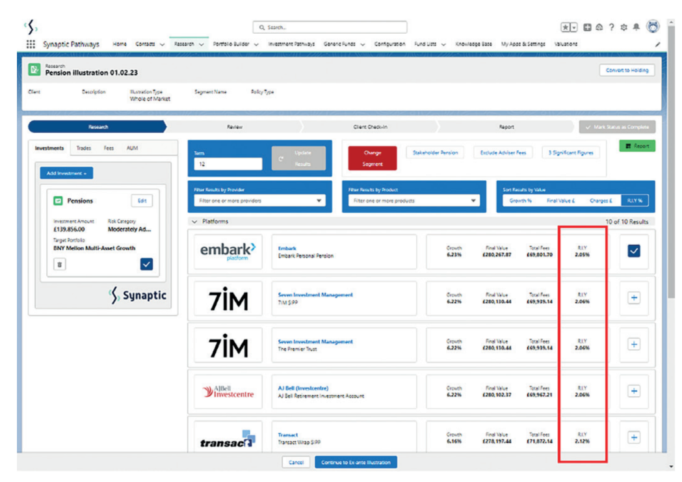Viewport: 682px width, 482px height.
Task: Click the green Report button
Action: pos(637,146)
